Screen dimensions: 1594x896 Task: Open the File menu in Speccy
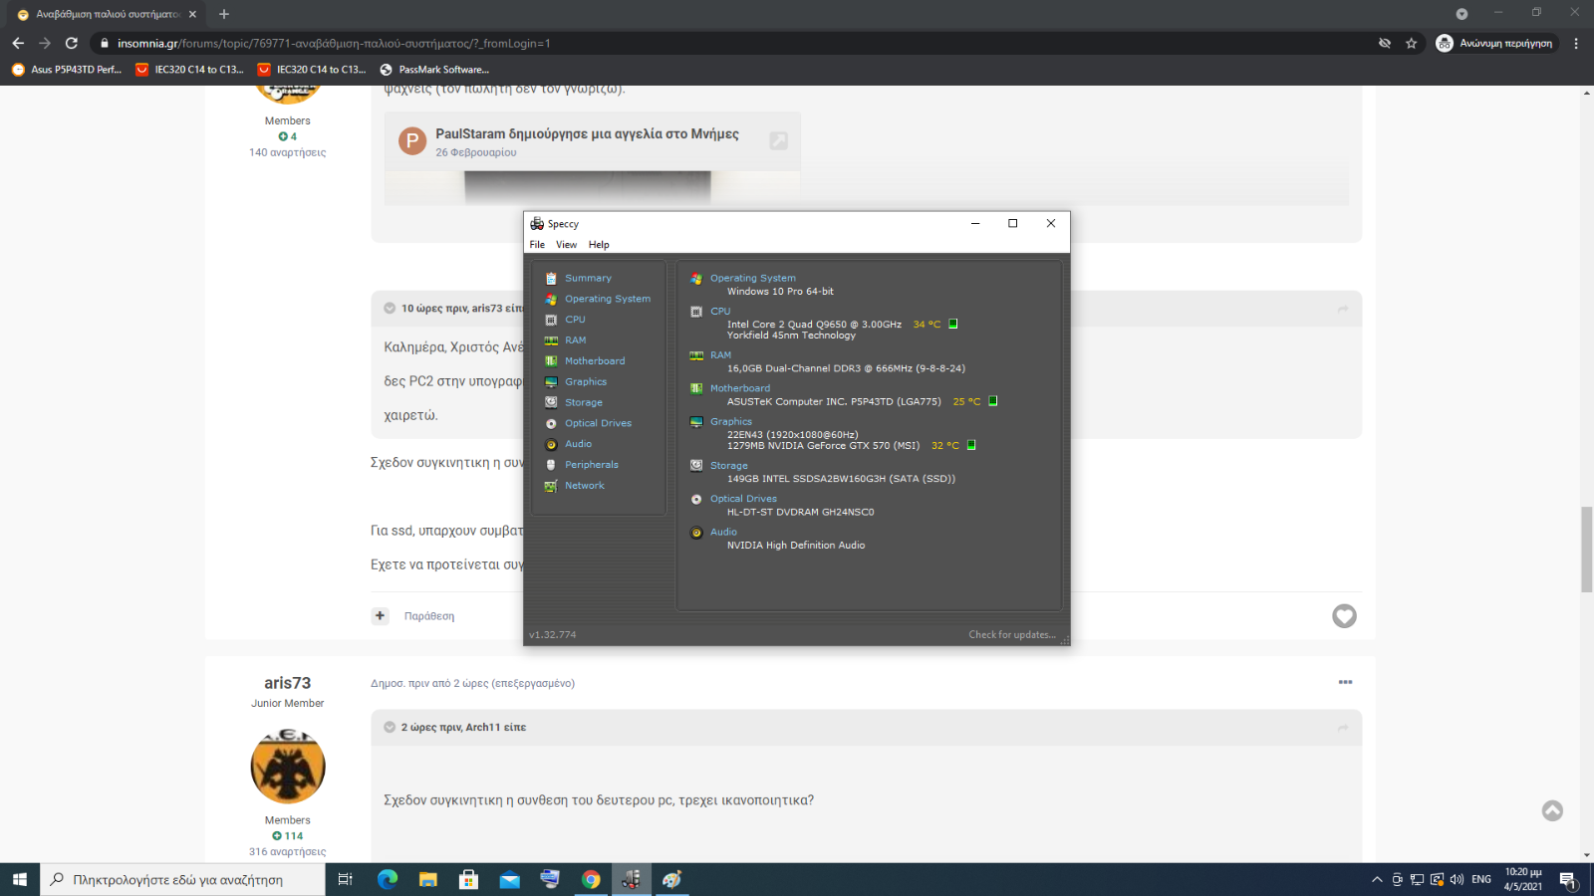537,245
